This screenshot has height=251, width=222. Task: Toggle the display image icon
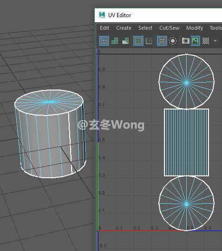coord(196,41)
